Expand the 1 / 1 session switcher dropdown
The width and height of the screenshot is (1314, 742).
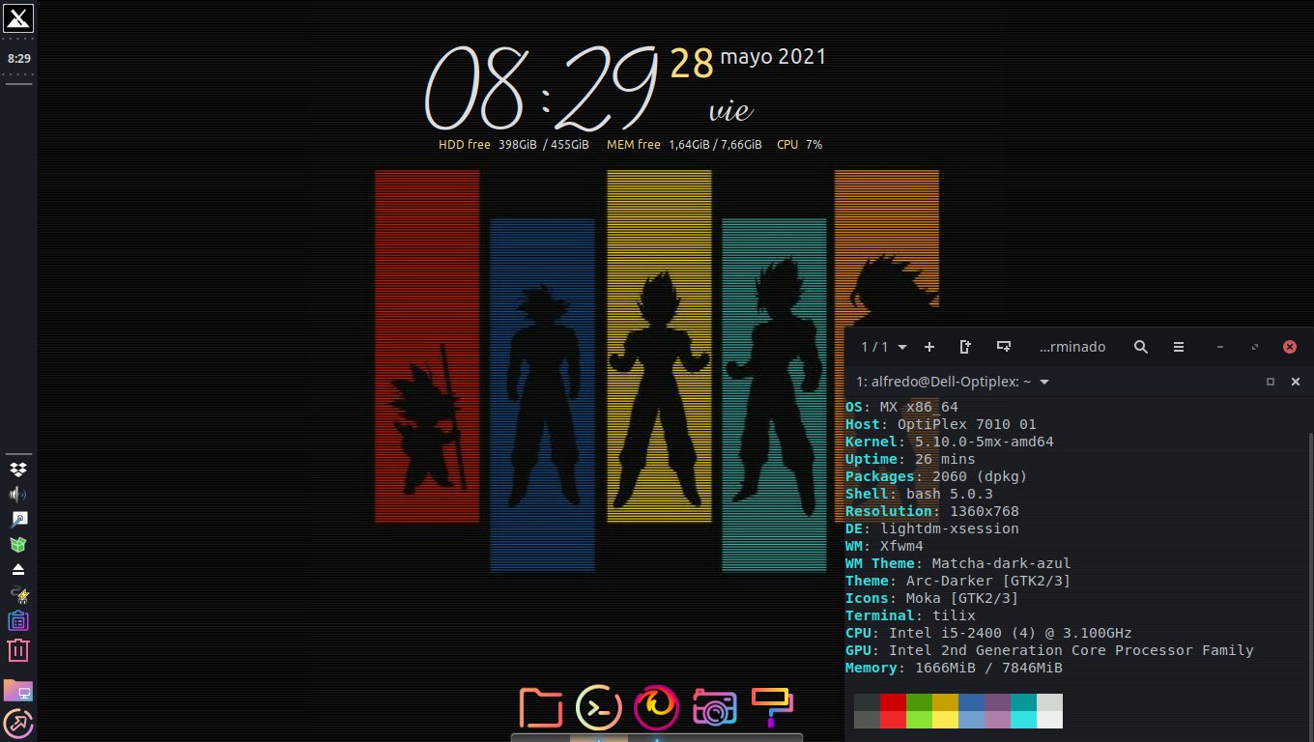click(884, 347)
